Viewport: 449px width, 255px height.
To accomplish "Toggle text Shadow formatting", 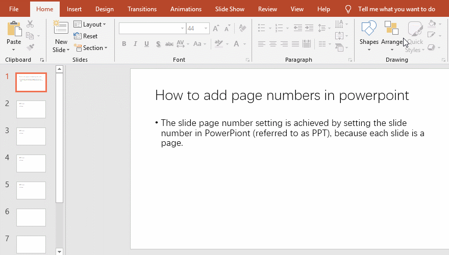I will tap(158, 44).
